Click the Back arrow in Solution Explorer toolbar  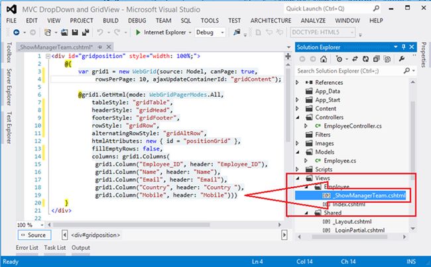tap(302, 58)
